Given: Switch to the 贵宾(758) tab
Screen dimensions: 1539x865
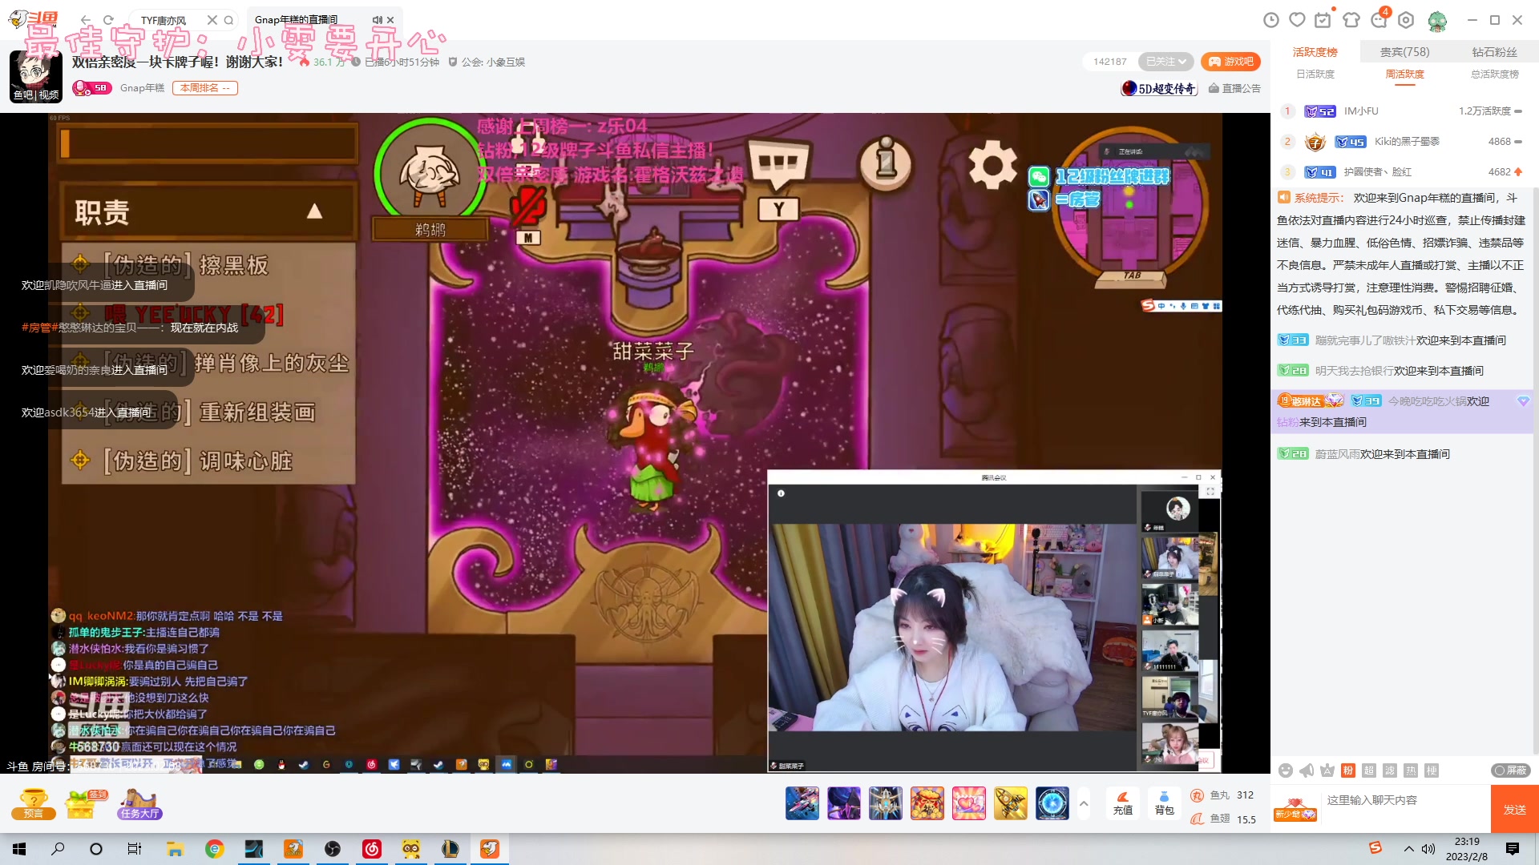Looking at the screenshot, I should [x=1404, y=52].
